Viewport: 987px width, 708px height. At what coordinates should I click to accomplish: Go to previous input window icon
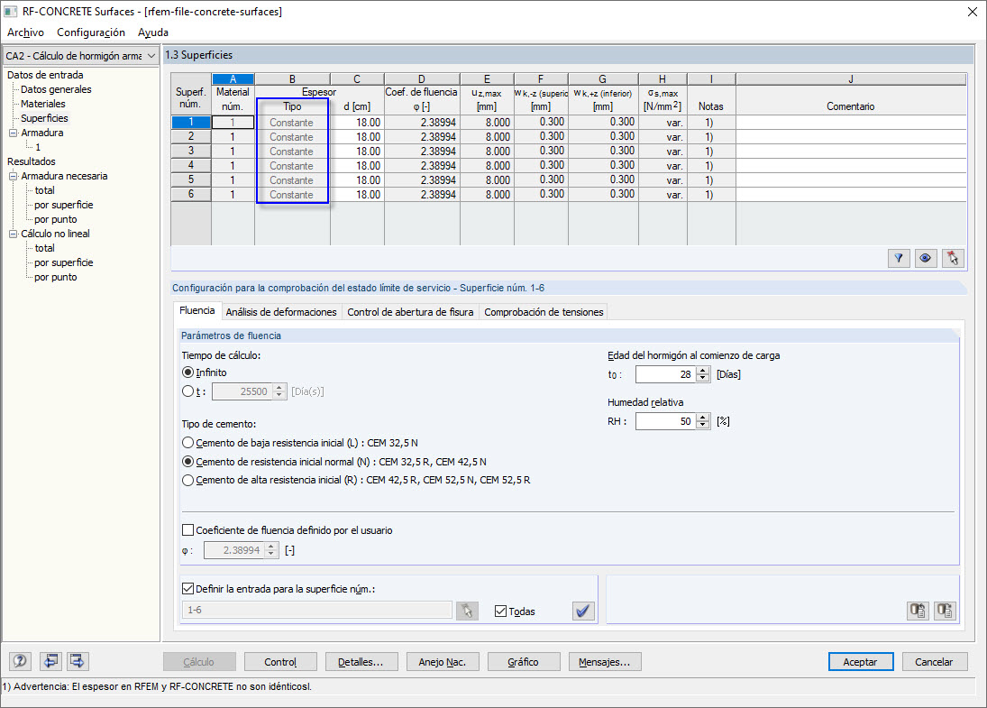click(50, 661)
